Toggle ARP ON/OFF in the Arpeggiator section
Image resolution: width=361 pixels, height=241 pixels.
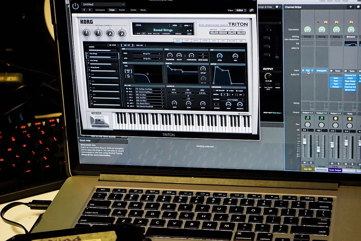point(214,90)
